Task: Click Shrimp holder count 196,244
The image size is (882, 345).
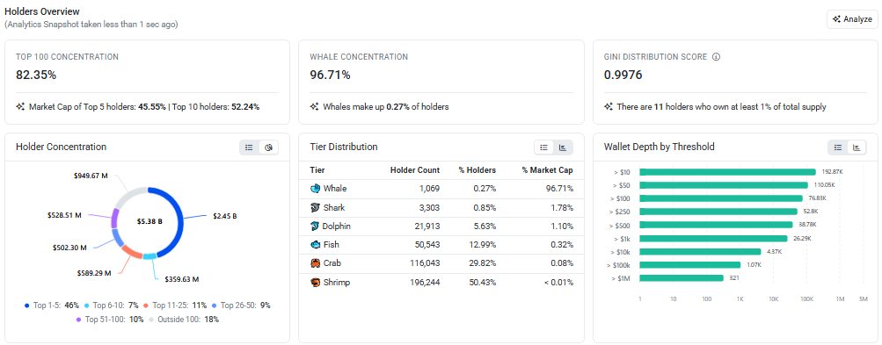Action: tap(425, 282)
